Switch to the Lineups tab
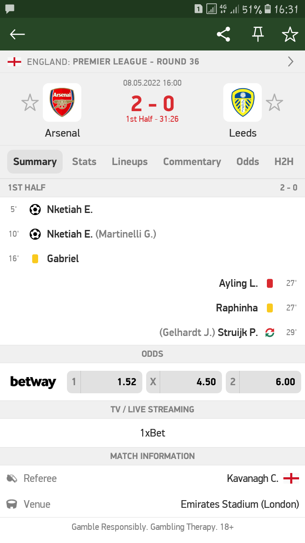Viewport: 305px width, 543px height. [130, 162]
